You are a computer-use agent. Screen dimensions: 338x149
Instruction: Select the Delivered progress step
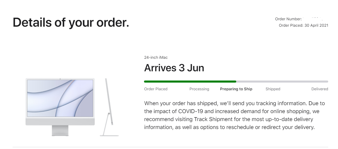320,89
